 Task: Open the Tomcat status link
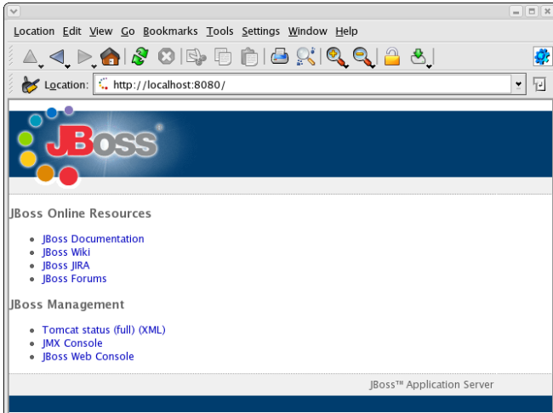(76, 330)
